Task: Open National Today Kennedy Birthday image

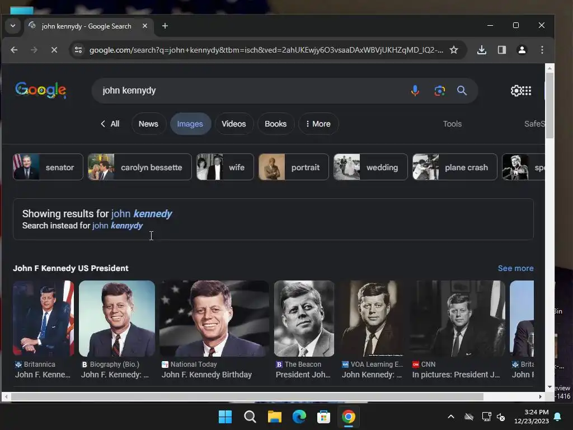Action: tap(214, 319)
